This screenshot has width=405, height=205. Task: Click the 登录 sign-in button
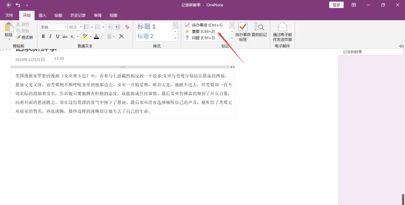[336, 5]
